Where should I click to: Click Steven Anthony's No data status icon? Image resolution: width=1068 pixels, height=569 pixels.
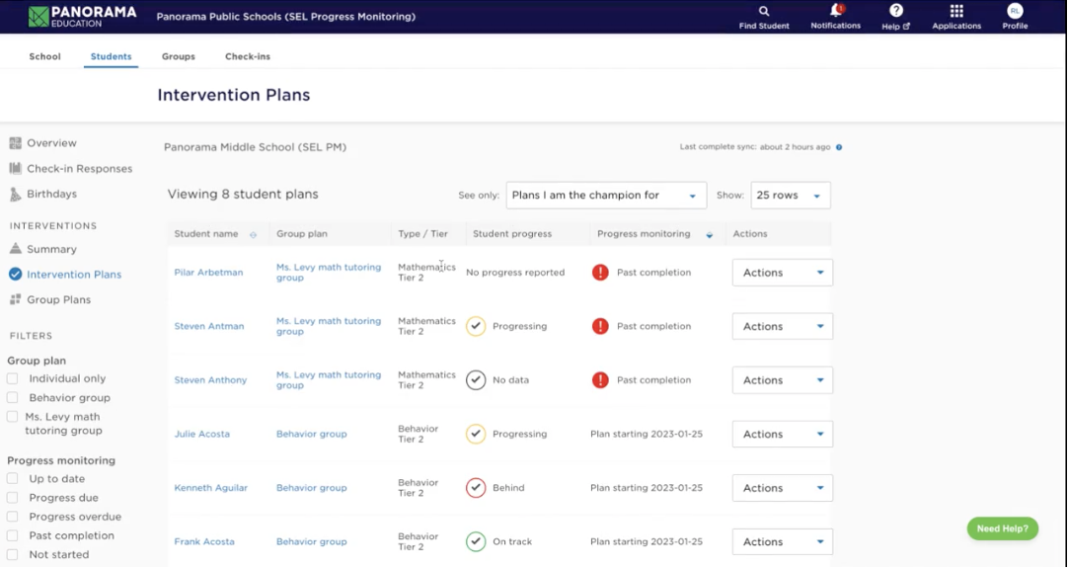tap(476, 380)
